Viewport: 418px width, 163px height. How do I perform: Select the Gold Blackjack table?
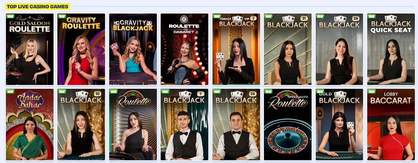point(339,125)
